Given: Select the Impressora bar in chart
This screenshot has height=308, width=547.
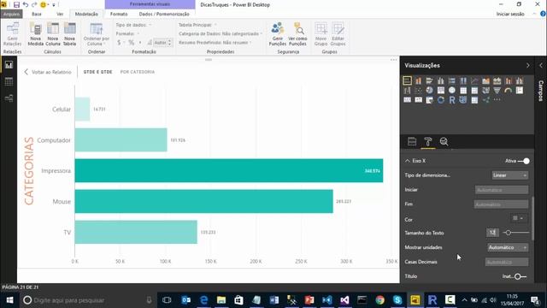Looking at the screenshot, I should (x=229, y=171).
